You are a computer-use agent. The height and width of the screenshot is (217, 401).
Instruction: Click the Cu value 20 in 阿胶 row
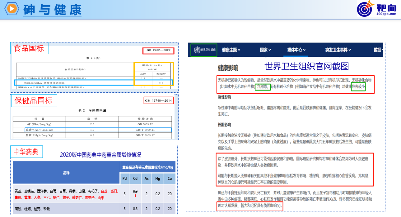(170, 209)
